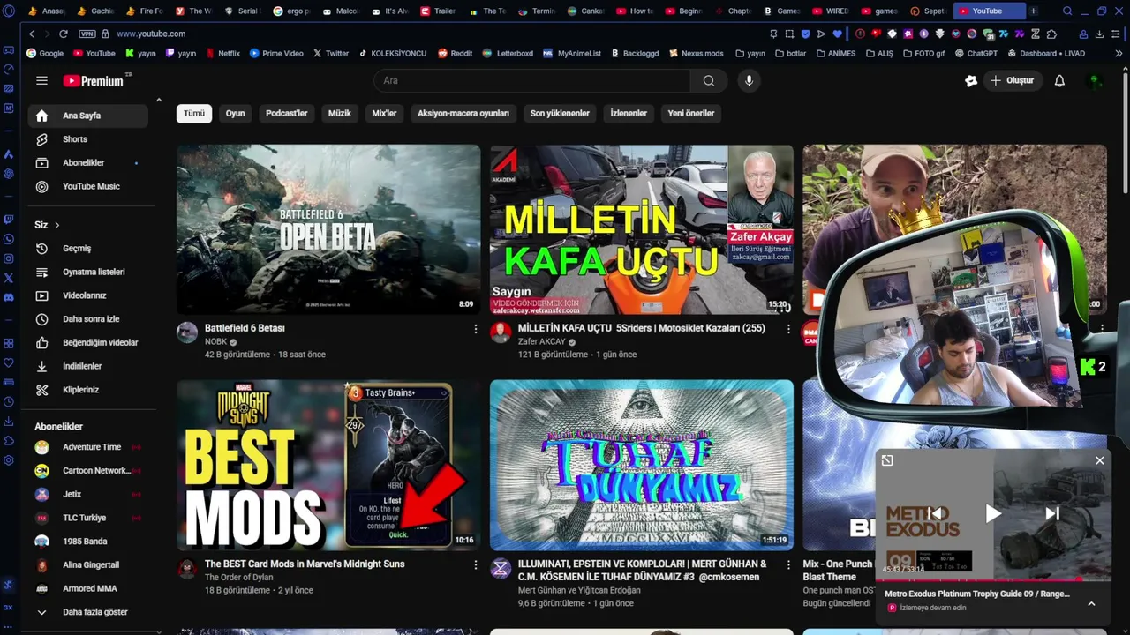Open Alina Gingertail subscription
The image size is (1130, 635).
pos(87,564)
